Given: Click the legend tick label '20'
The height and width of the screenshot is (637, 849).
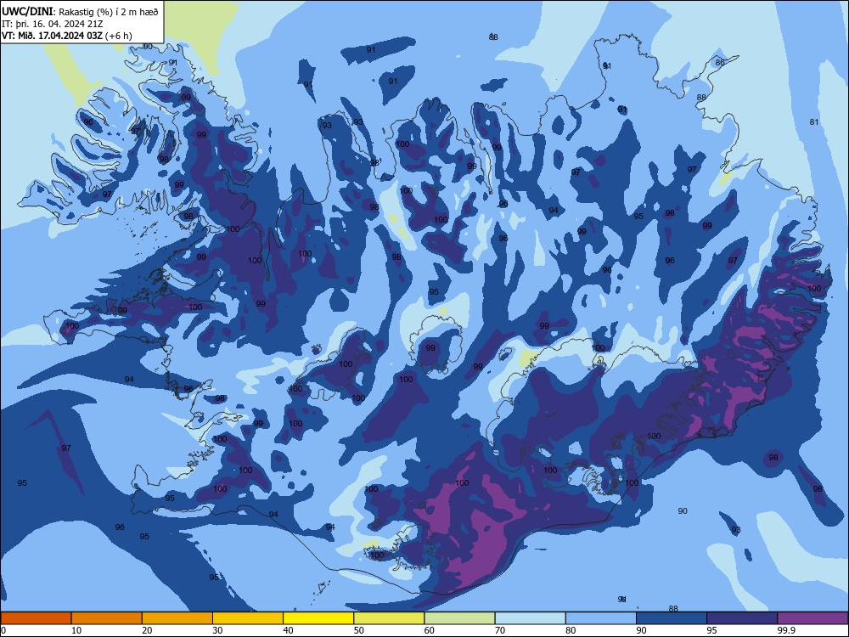Looking at the screenshot, I should pos(147,630).
